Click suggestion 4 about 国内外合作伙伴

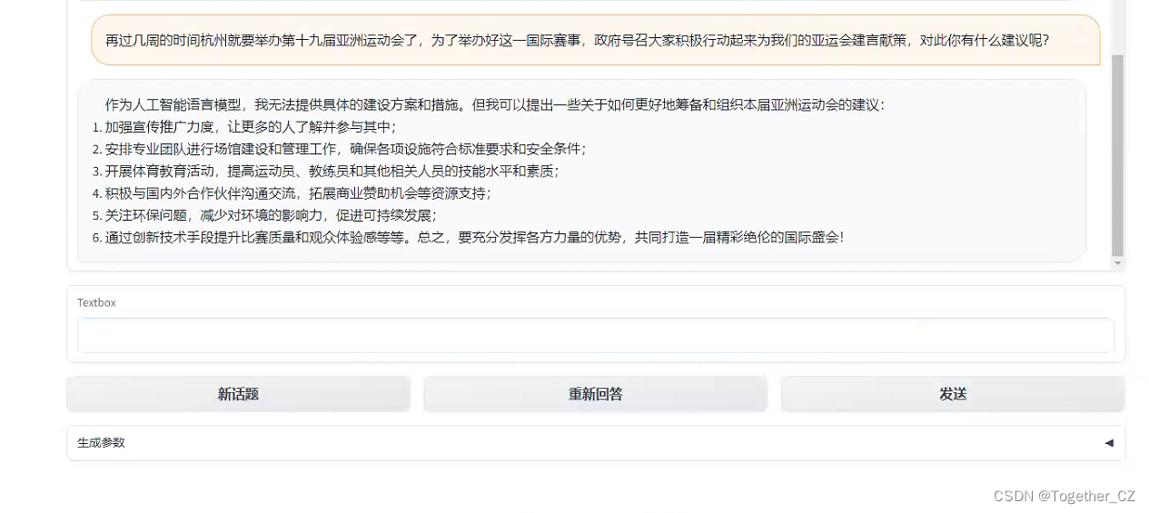292,193
